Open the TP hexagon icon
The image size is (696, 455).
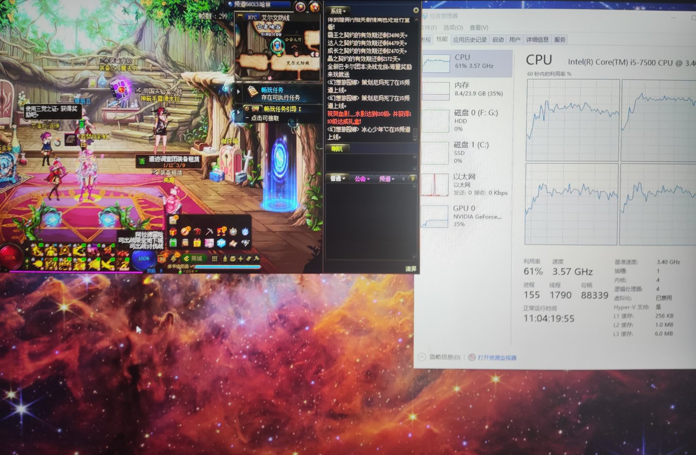pyautogui.click(x=221, y=243)
